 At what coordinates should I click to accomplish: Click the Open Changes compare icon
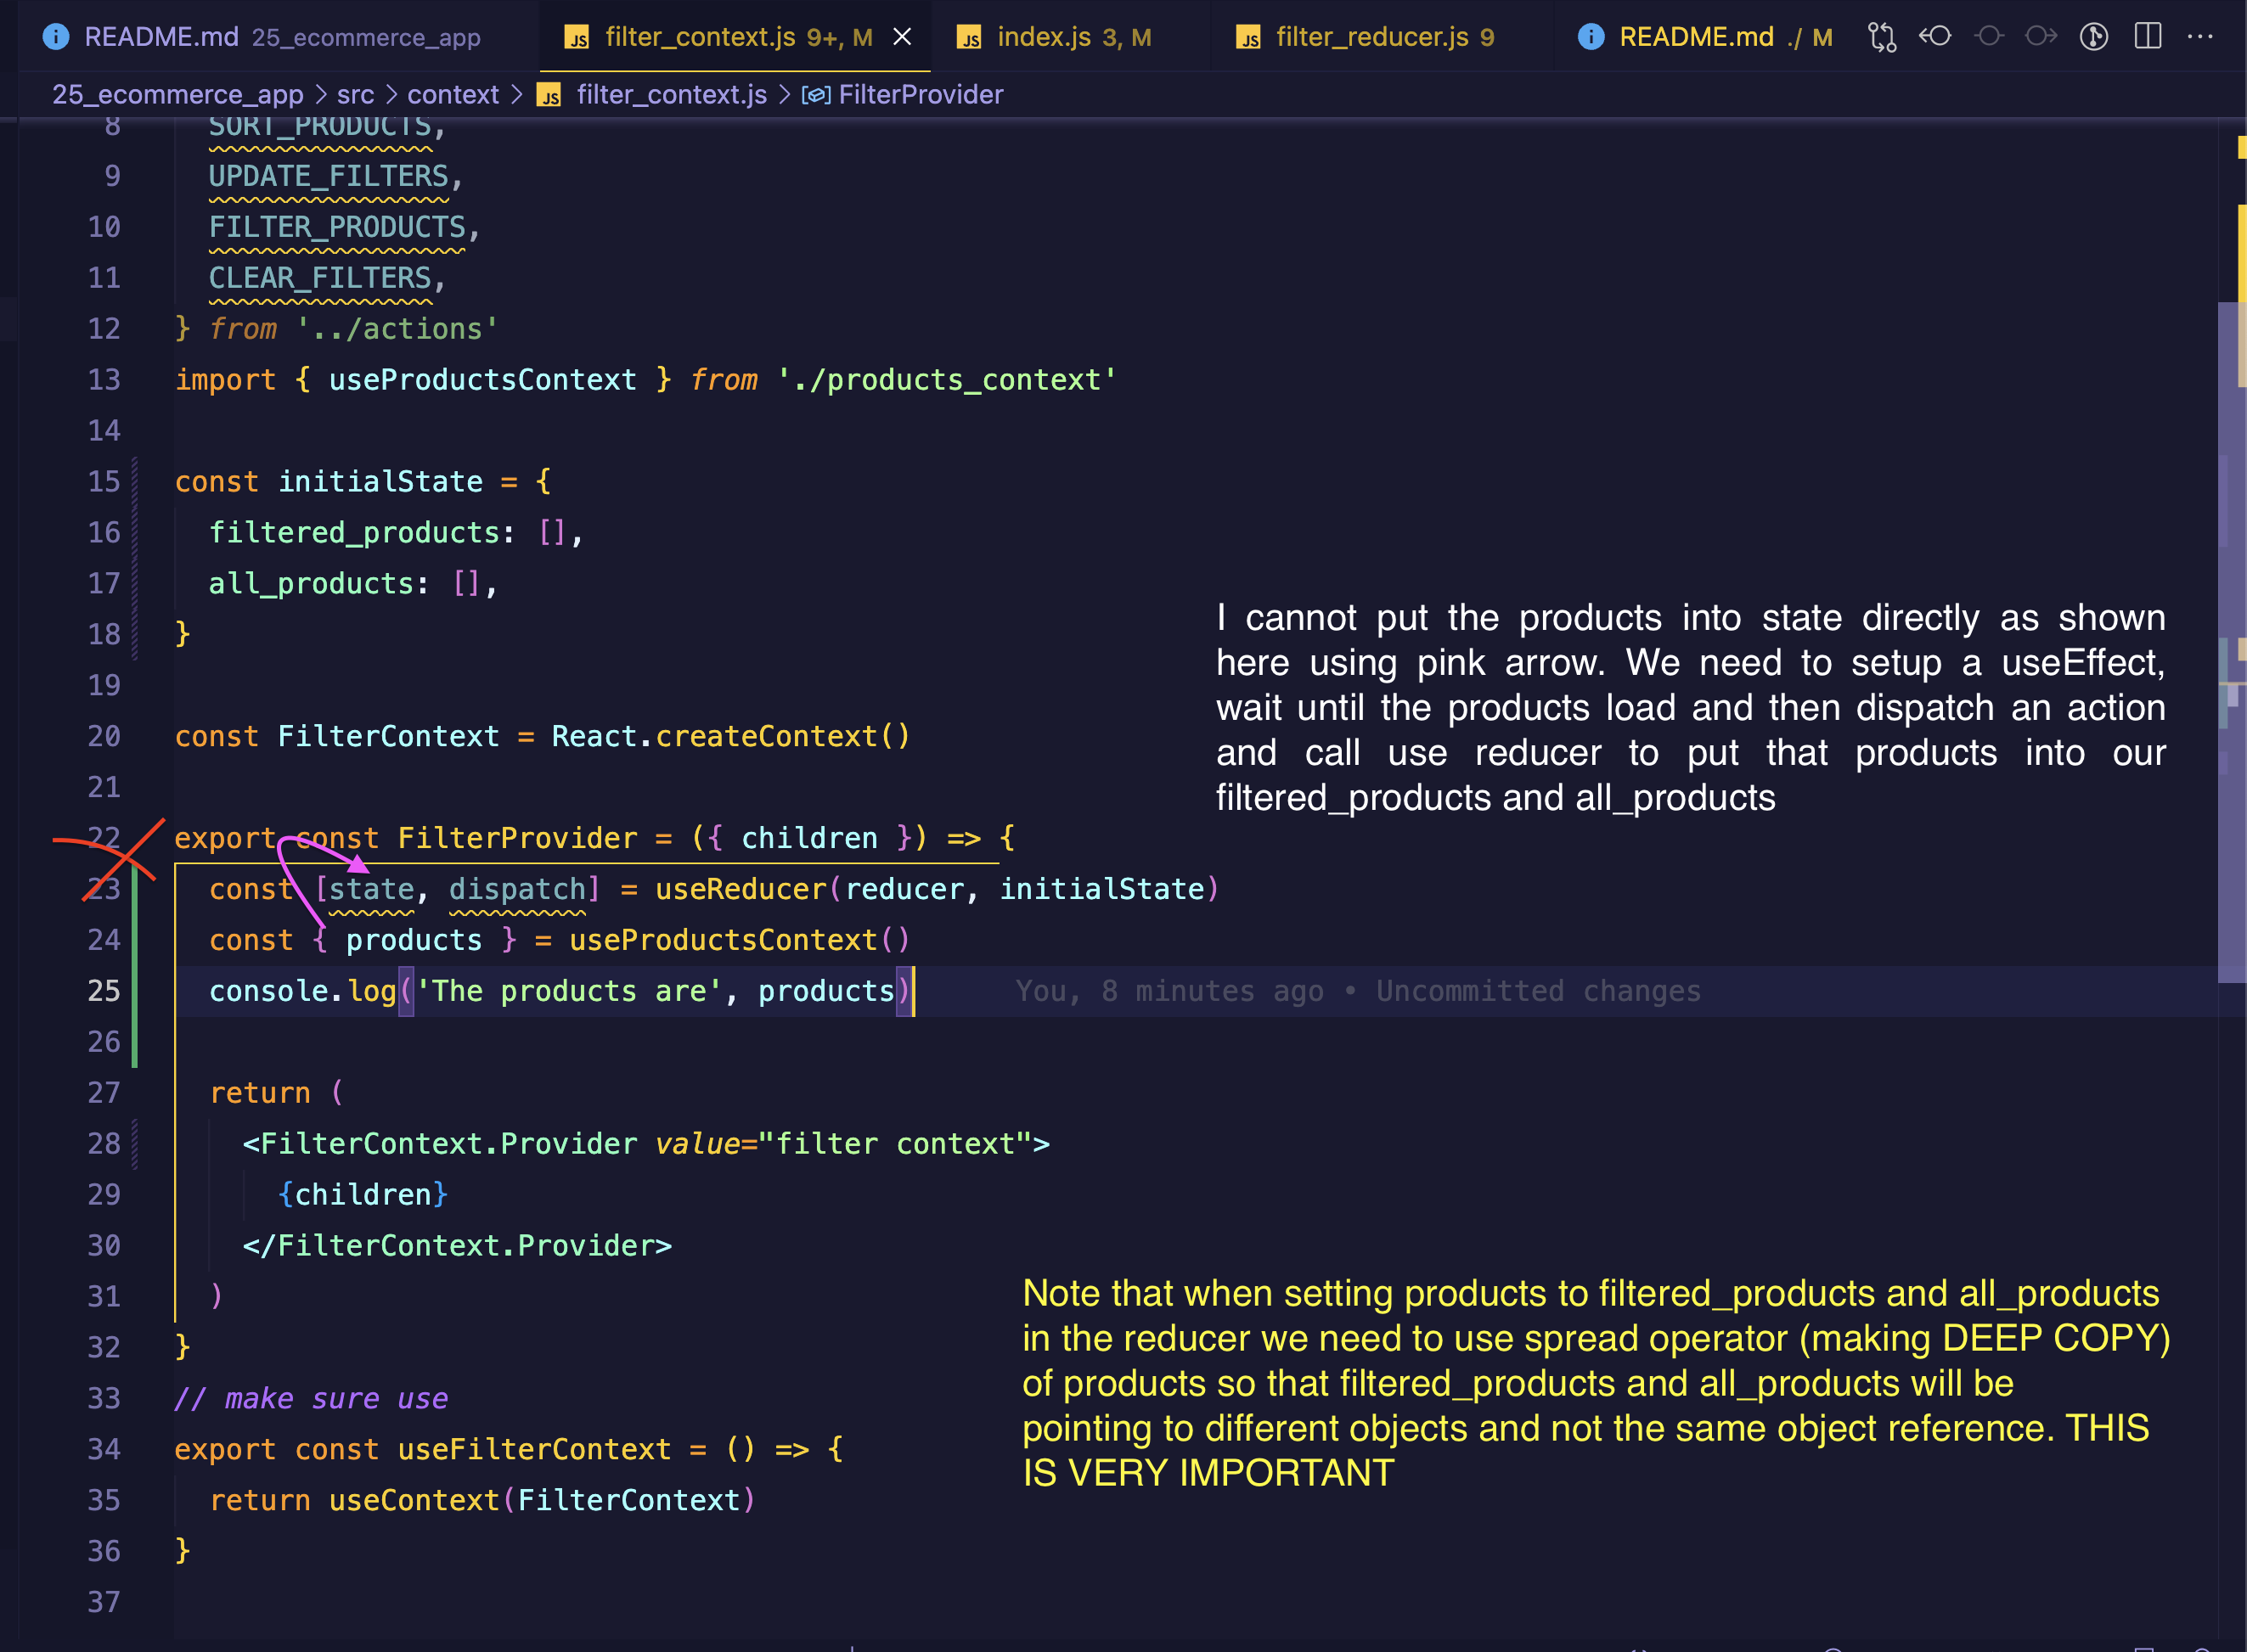pos(1882,37)
